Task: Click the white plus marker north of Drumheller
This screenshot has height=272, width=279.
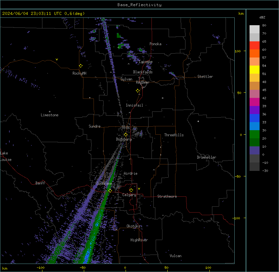Action: (198, 121)
